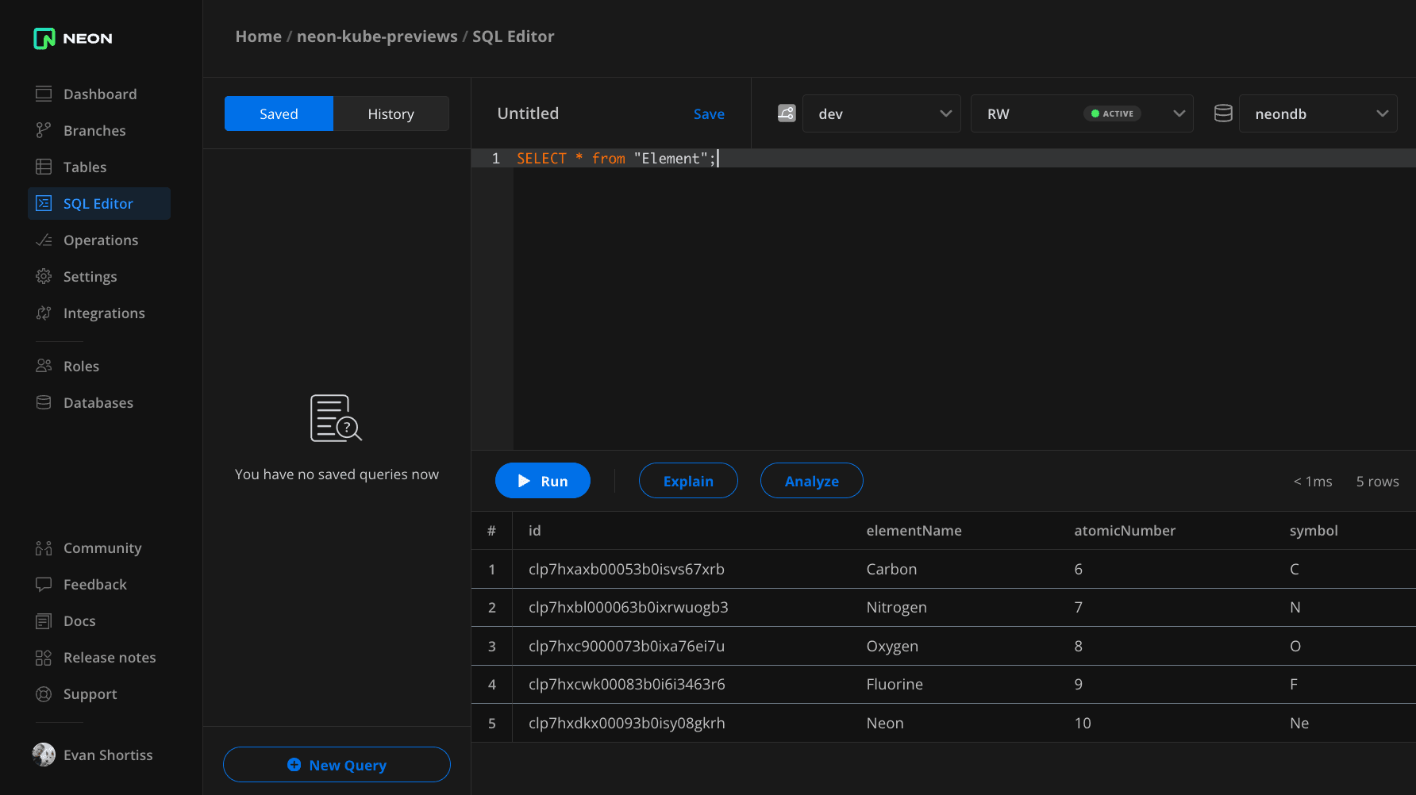Click the Save query link
This screenshot has height=795, width=1416.
[x=709, y=113]
